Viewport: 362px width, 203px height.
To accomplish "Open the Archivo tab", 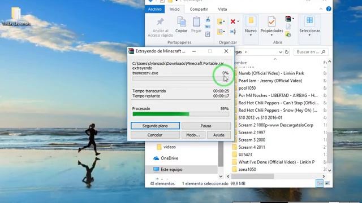I will coord(154,9).
